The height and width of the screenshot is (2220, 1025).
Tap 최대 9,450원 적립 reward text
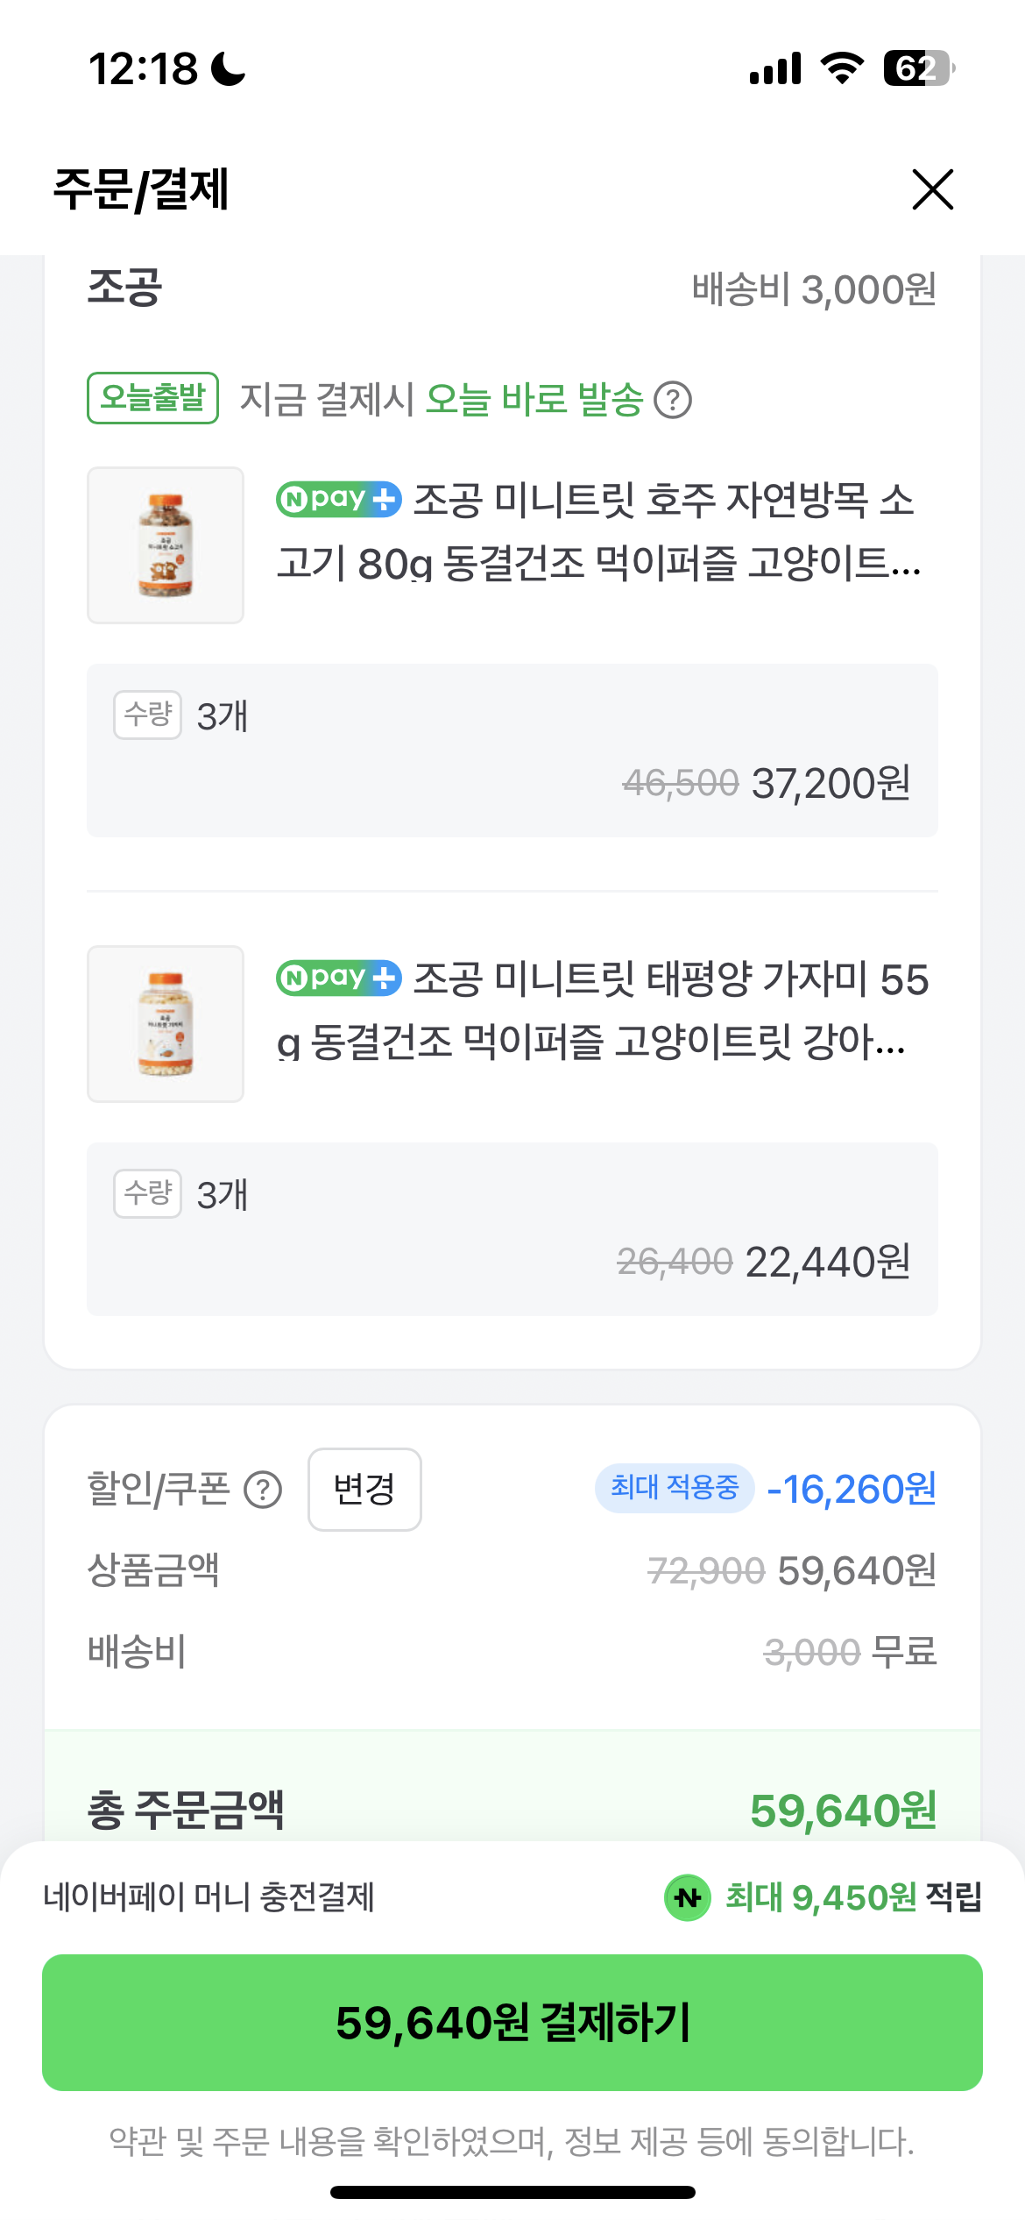coord(852,1898)
